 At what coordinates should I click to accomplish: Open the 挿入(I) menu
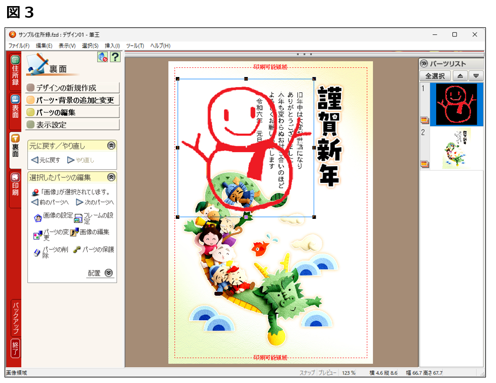112,46
